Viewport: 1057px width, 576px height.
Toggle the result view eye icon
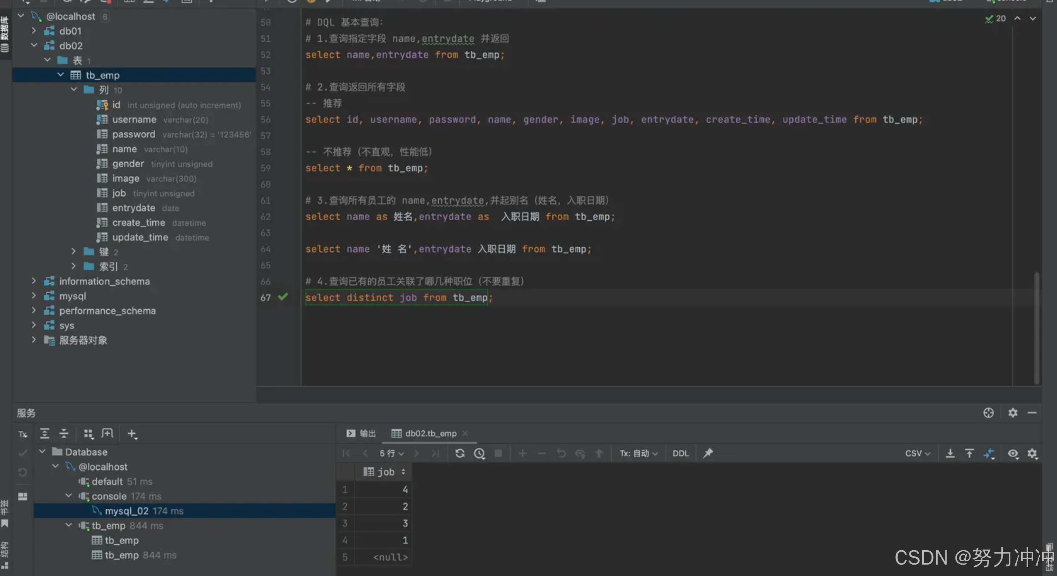coord(1013,454)
